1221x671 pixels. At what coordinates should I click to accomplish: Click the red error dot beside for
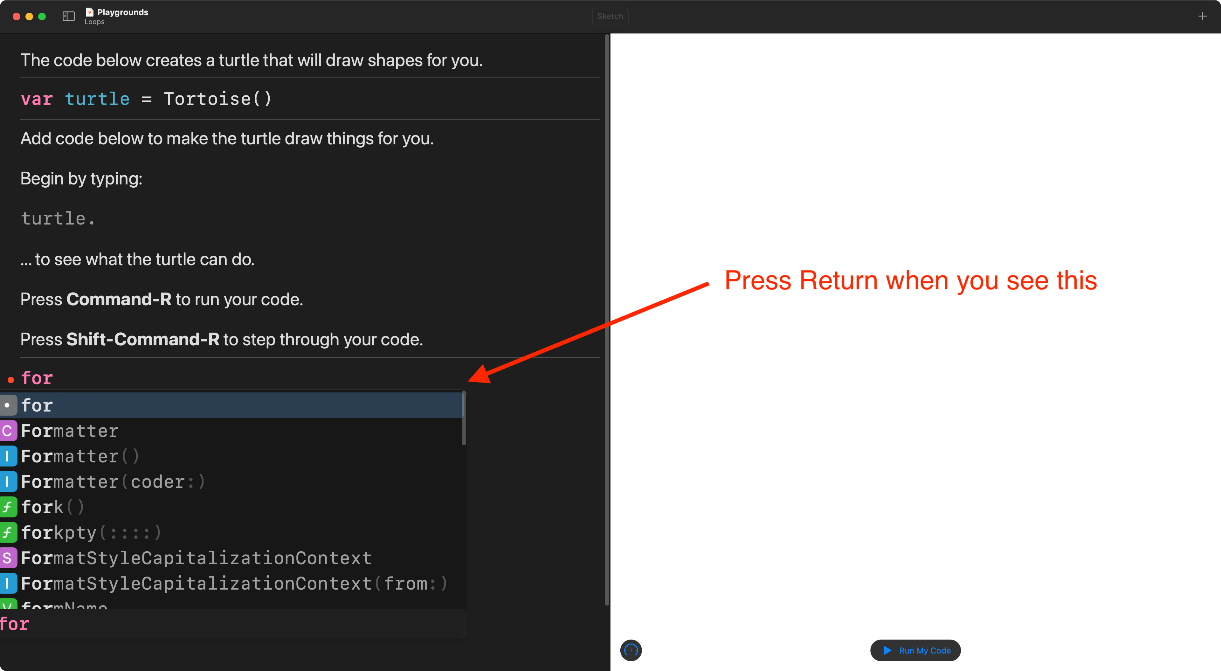[10, 380]
